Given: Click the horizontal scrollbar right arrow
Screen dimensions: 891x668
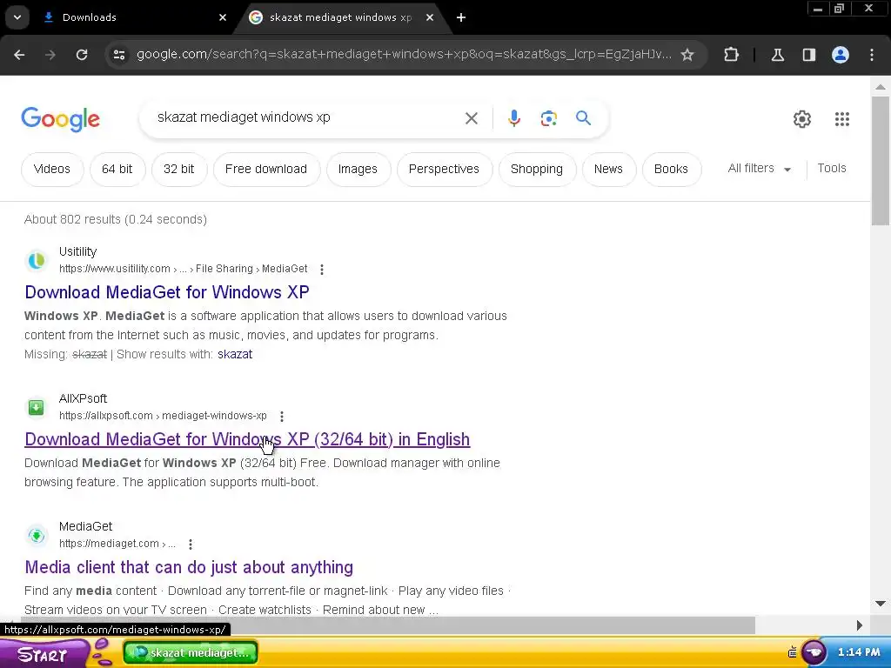Looking at the screenshot, I should click(860, 625).
